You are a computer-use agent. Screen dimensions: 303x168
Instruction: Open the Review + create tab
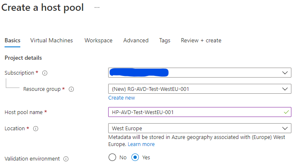201,40
